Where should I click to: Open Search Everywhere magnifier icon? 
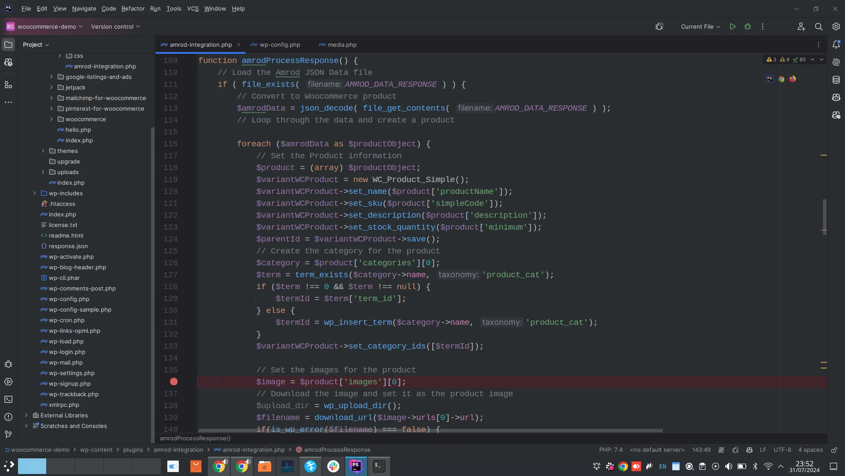pyautogui.click(x=819, y=26)
